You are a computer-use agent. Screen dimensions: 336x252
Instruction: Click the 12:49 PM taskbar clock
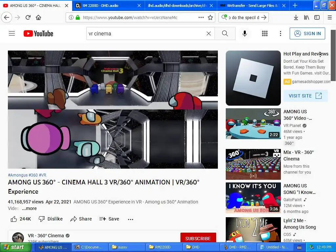click(x=324, y=247)
